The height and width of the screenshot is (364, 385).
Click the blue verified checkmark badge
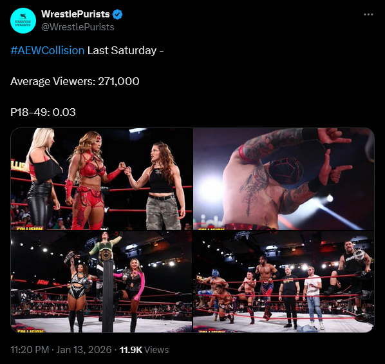click(x=117, y=14)
